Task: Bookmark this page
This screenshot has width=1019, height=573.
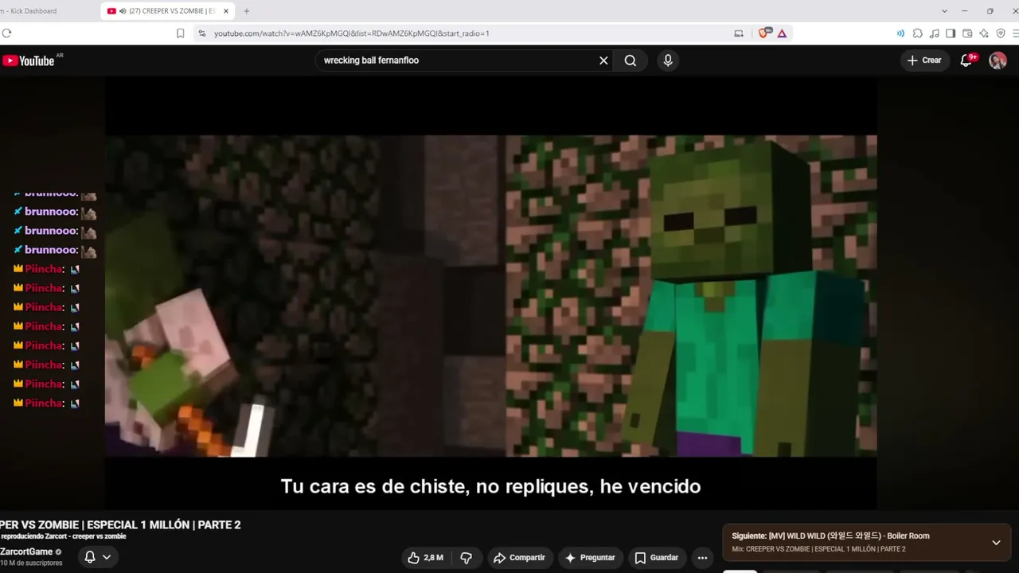Action: [181, 33]
